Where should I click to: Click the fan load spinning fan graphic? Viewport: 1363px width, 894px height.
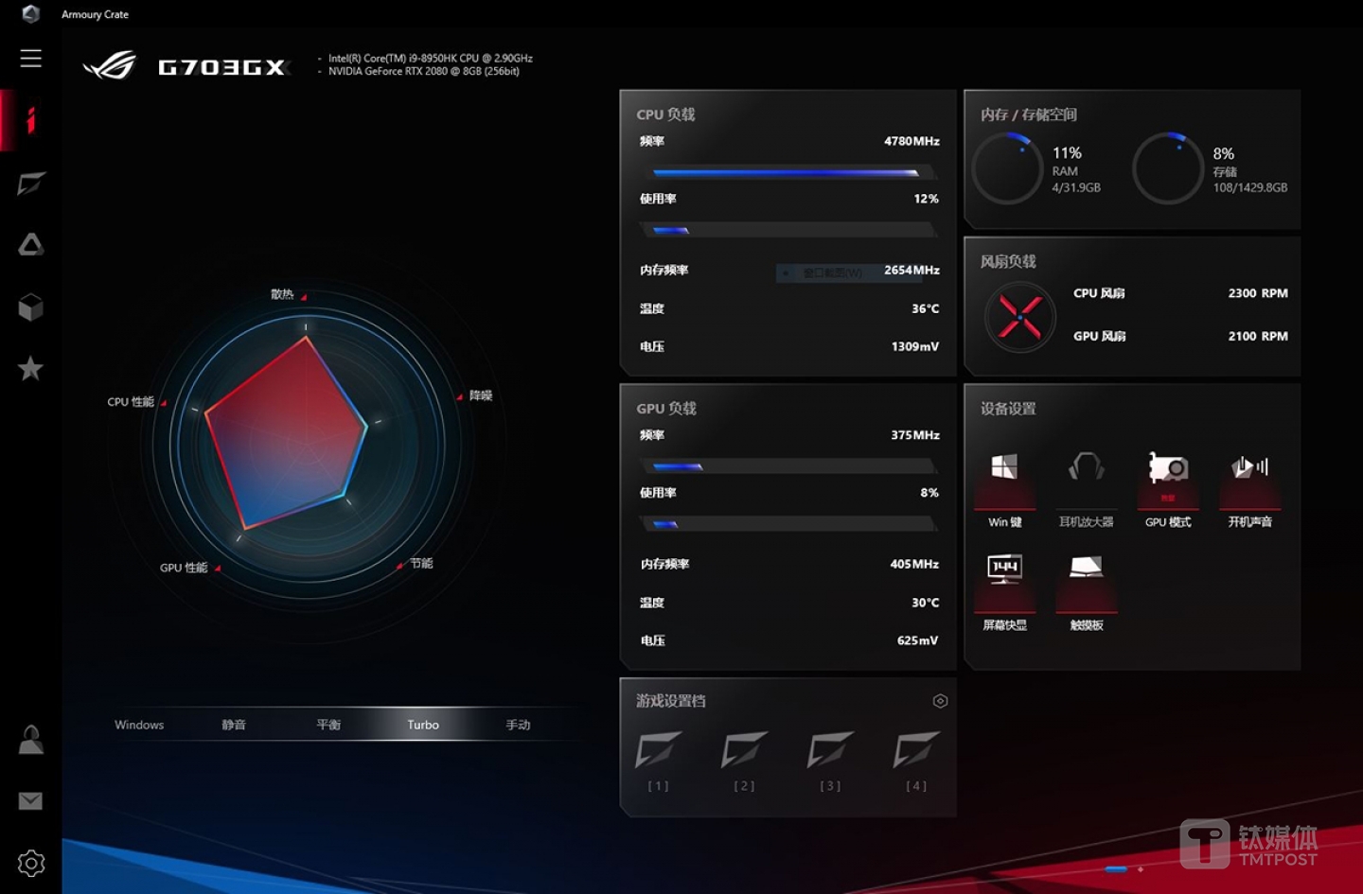pos(1019,317)
